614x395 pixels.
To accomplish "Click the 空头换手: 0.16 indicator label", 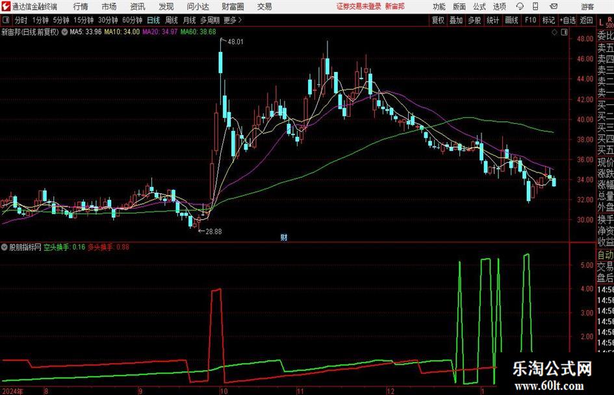I will 64,247.
